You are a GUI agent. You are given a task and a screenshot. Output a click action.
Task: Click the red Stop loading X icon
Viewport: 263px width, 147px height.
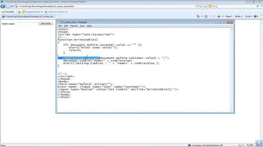coord(205,7)
